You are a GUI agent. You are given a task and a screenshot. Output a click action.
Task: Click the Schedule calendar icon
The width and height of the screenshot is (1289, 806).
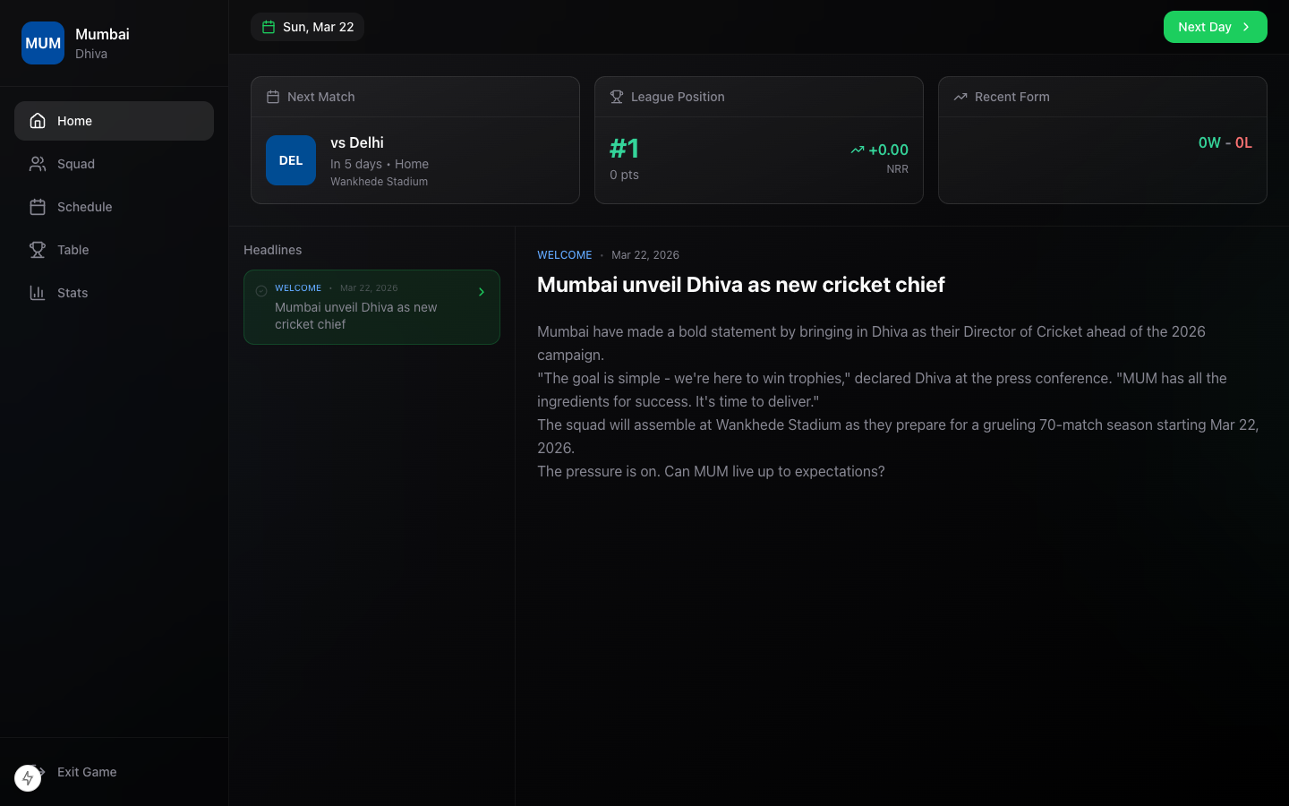tap(38, 207)
